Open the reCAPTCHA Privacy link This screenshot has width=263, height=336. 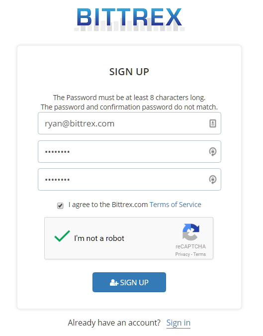tap(182, 254)
